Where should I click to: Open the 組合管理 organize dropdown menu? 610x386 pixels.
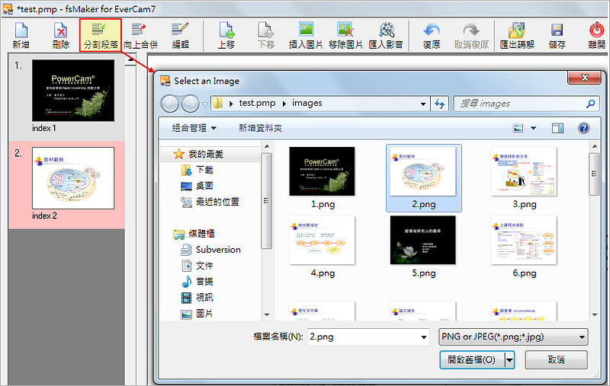(x=194, y=128)
